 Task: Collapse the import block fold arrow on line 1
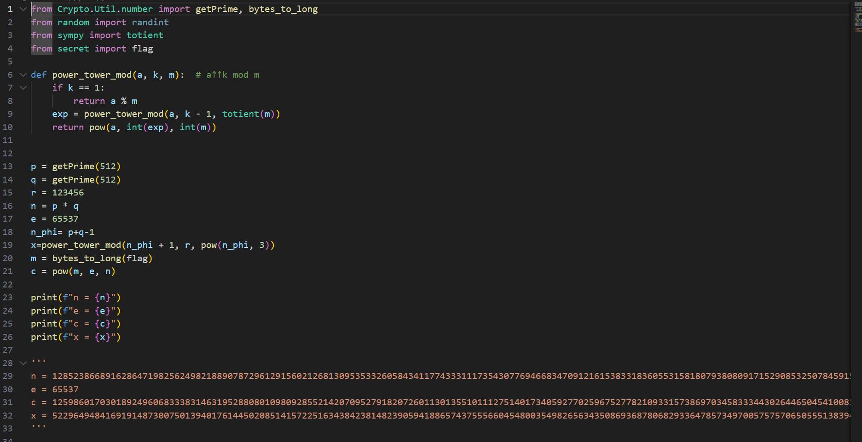point(23,9)
